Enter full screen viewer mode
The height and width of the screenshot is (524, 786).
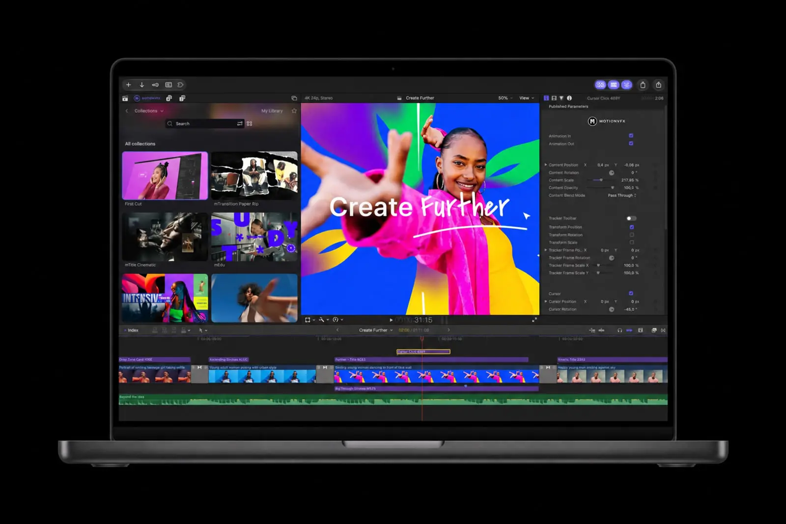pos(534,320)
